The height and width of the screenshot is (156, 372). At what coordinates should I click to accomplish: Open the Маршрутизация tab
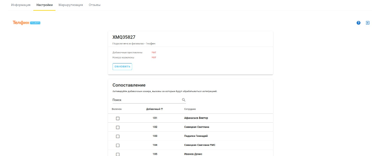click(x=71, y=5)
